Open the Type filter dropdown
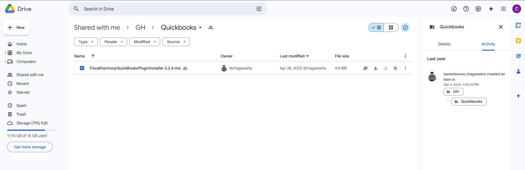Image resolution: width=525 pixels, height=170 pixels. pyautogui.click(x=86, y=42)
